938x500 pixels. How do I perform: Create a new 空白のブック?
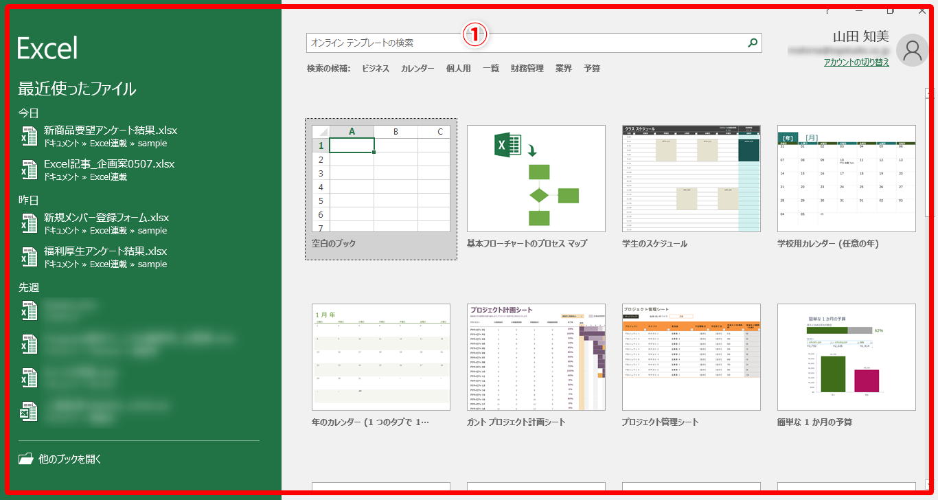click(381, 189)
